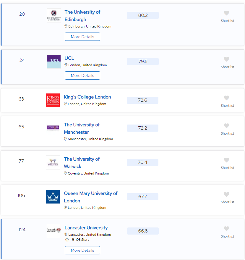Open Queen Mary University of London link

pos(91,197)
